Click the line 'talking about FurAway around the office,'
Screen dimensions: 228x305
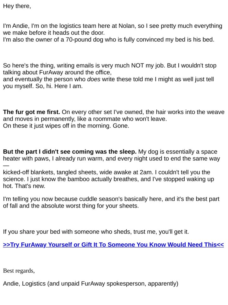(x=57, y=72)
